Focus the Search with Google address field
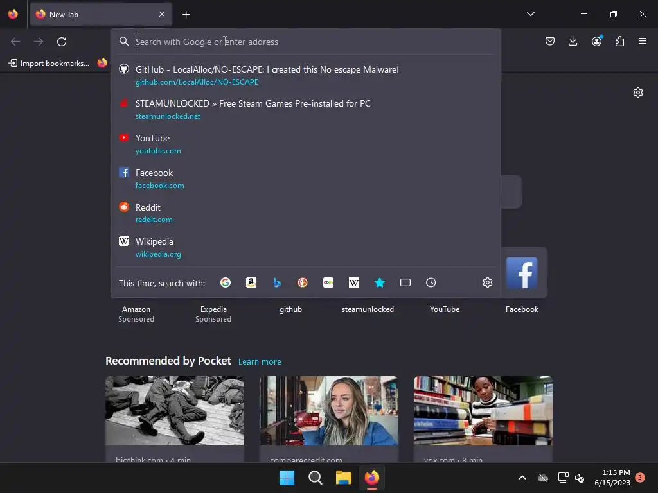The width and height of the screenshot is (658, 493). (x=305, y=42)
